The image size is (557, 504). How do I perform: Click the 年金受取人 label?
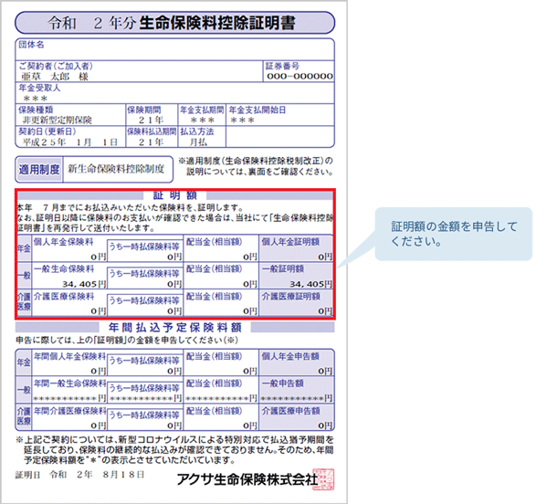click(x=39, y=88)
